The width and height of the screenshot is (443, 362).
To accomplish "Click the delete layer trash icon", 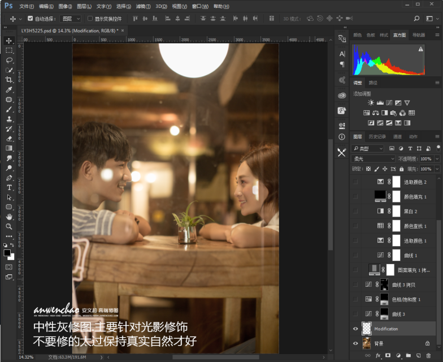I will tap(428, 355).
